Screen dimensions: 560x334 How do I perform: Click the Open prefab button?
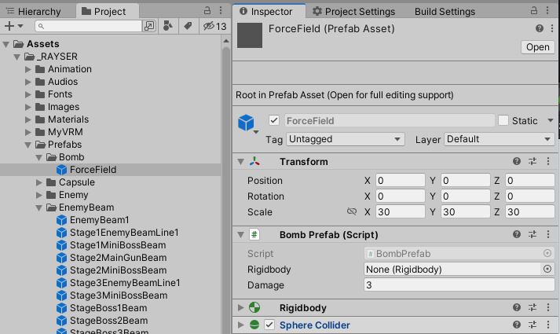(x=537, y=47)
